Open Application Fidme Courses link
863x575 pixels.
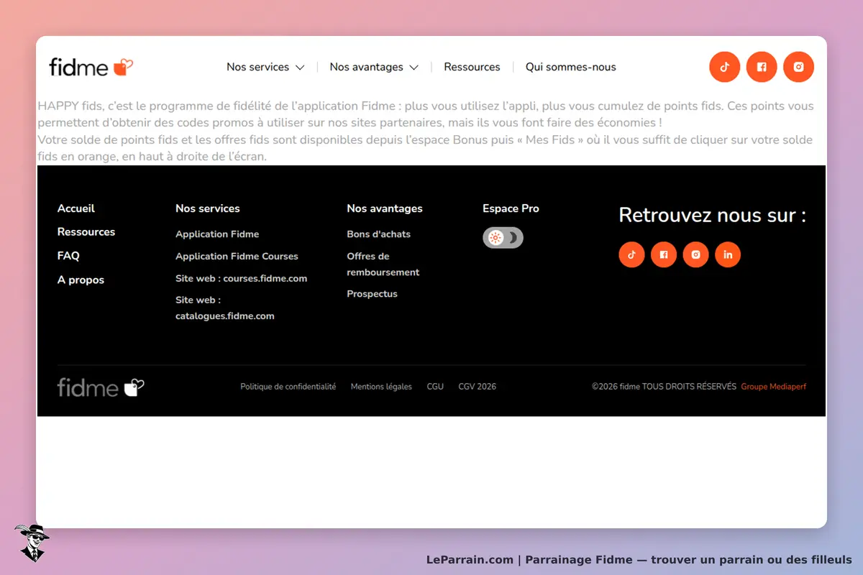237,257
